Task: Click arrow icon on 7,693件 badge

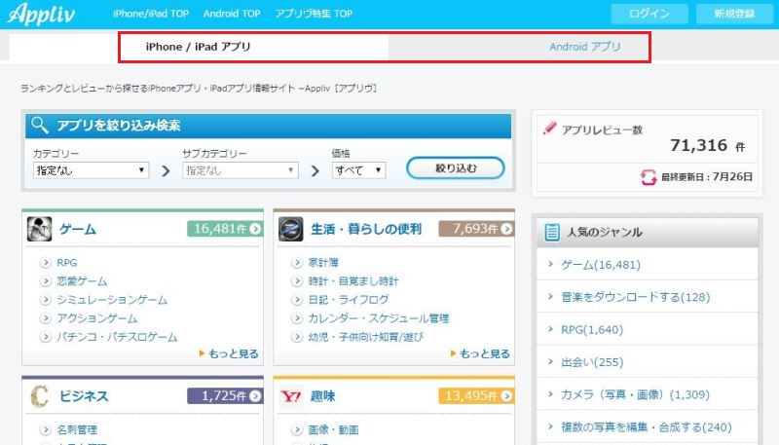Action: (505, 229)
